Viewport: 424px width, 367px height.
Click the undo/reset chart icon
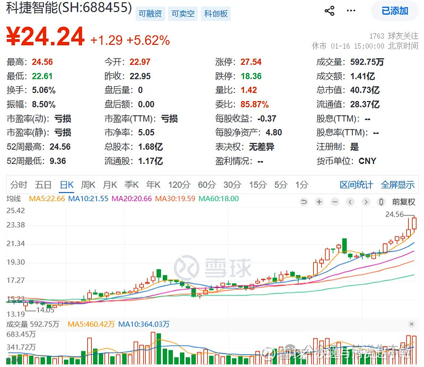tap(304, 202)
